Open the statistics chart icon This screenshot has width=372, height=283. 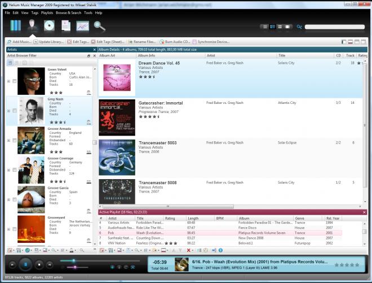(x=82, y=26)
